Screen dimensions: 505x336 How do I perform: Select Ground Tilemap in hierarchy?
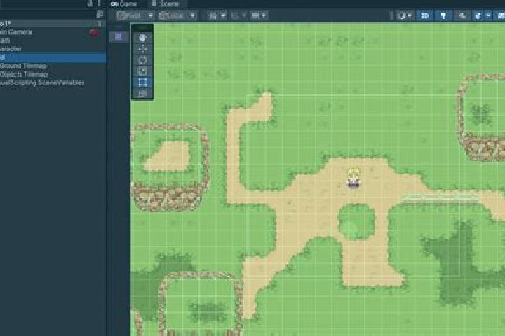point(23,66)
